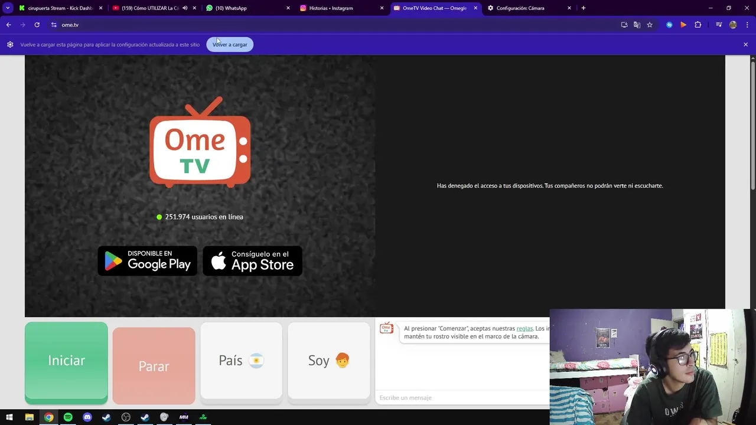Click the '251.974 usuarios en línea' text
Screen dimensions: 756x425
coord(204,217)
